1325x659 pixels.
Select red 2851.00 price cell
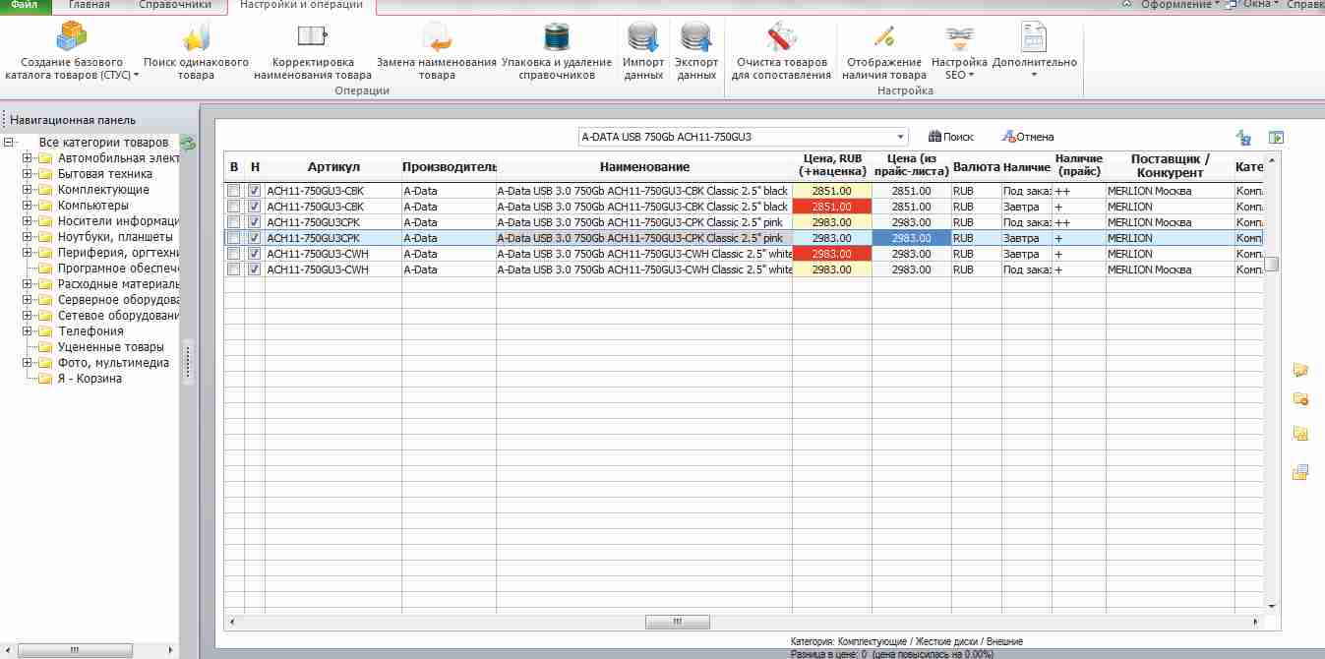[x=832, y=207]
